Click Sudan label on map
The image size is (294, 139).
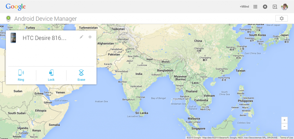tap(18, 91)
